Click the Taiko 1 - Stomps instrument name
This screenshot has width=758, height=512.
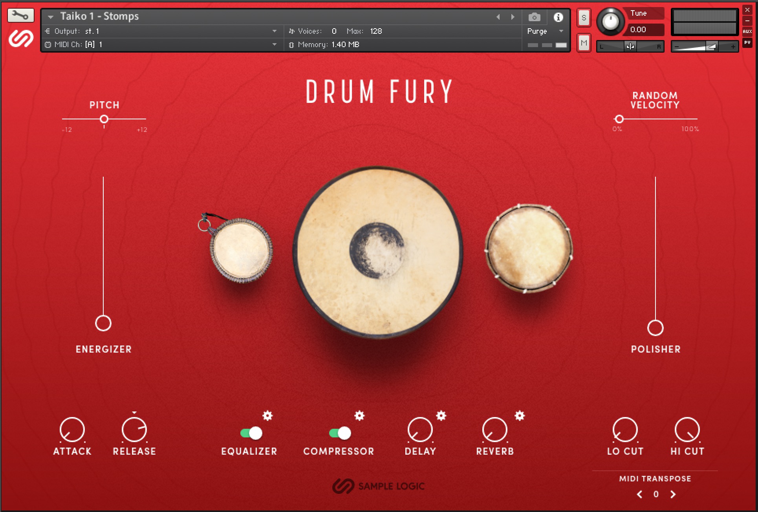coord(99,16)
